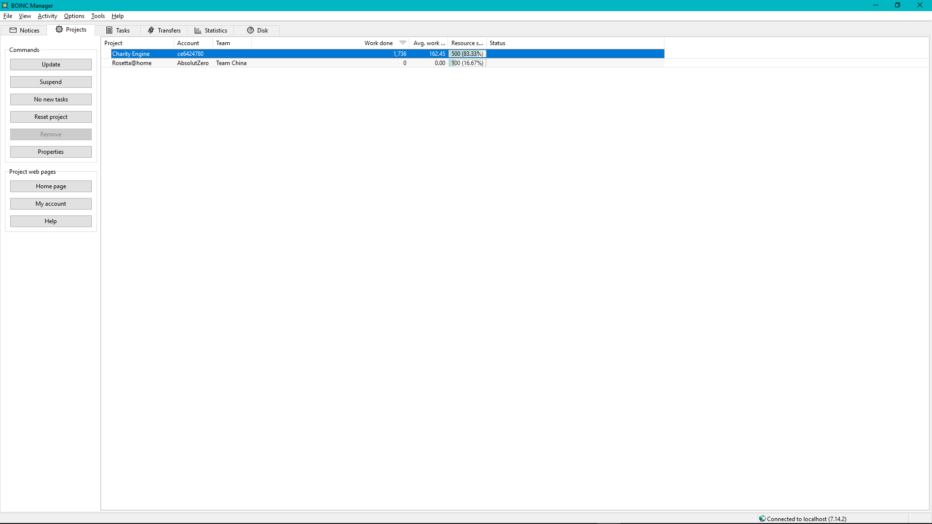Click the Rosetta@home resource share bar

tap(467, 63)
